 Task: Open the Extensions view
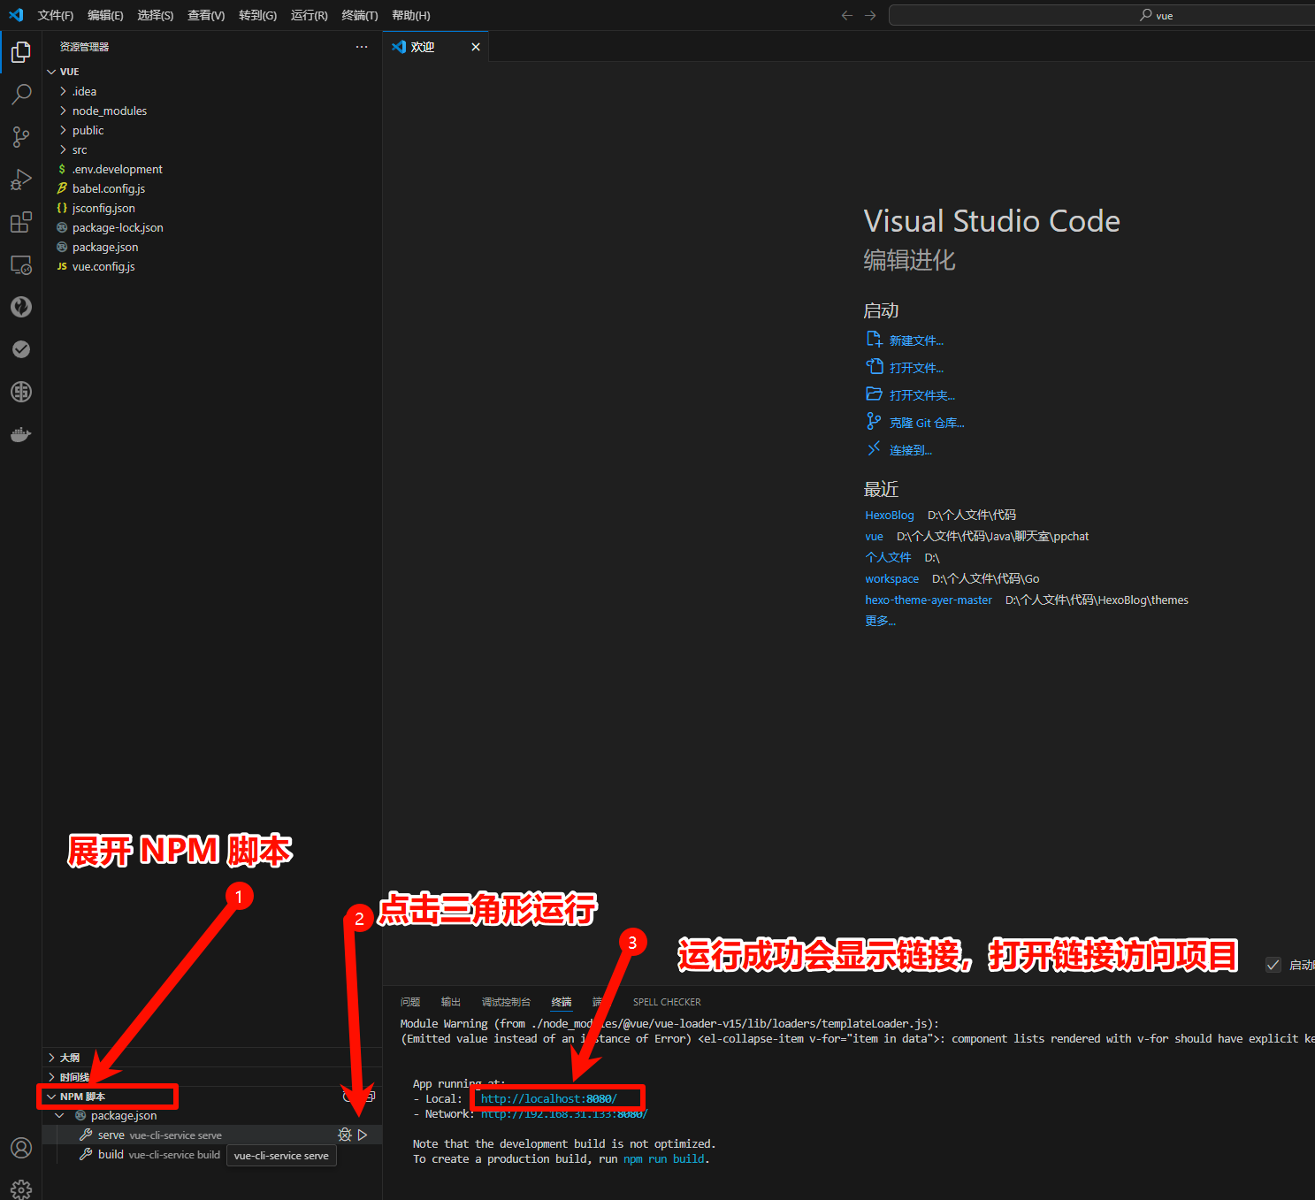click(21, 222)
